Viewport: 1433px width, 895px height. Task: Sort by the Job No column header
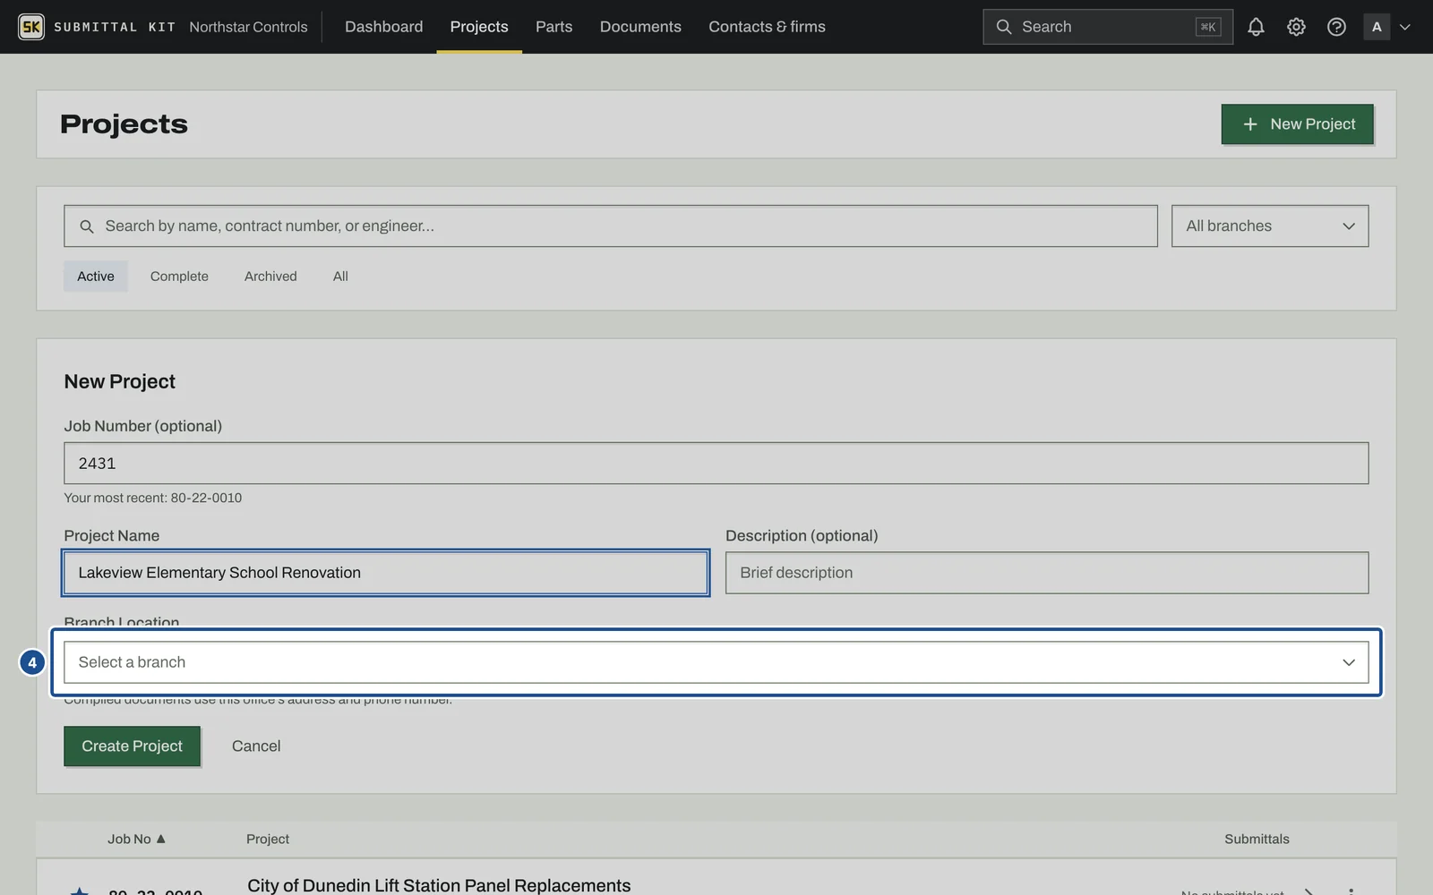136,839
